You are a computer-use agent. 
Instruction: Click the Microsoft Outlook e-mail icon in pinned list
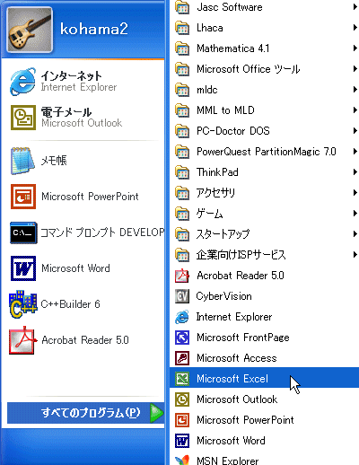click(x=23, y=118)
